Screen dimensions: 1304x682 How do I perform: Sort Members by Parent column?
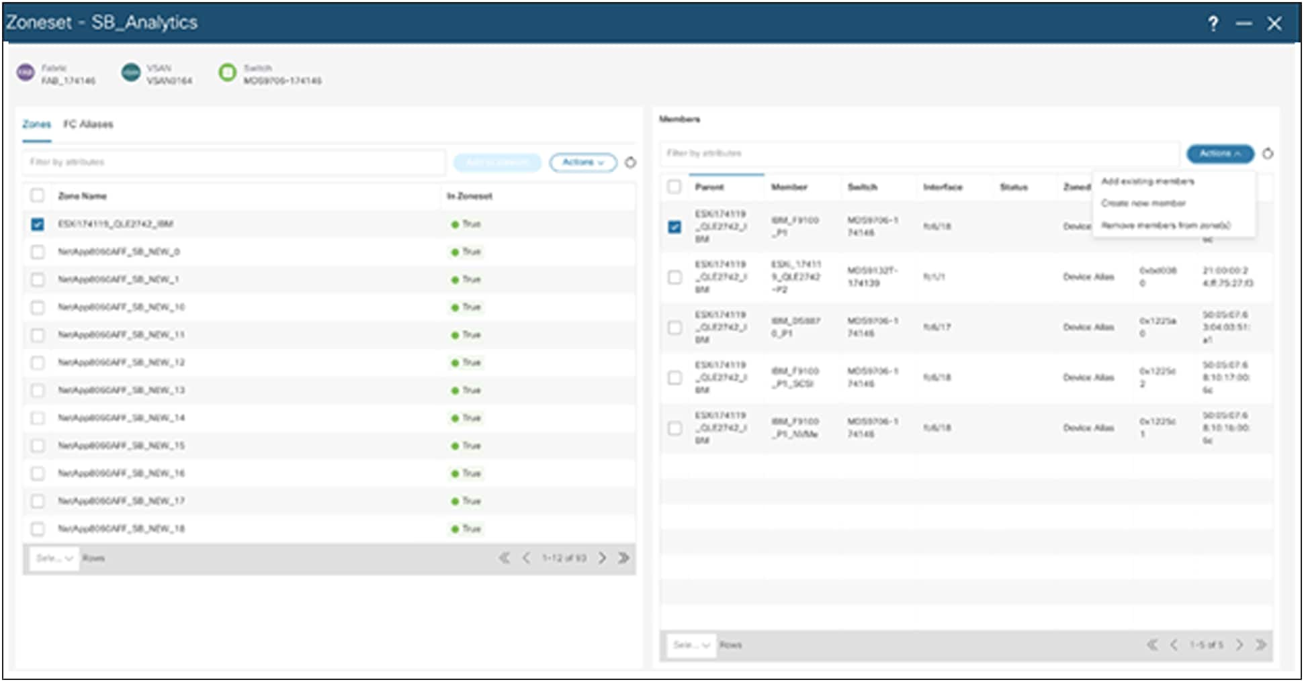(x=709, y=187)
